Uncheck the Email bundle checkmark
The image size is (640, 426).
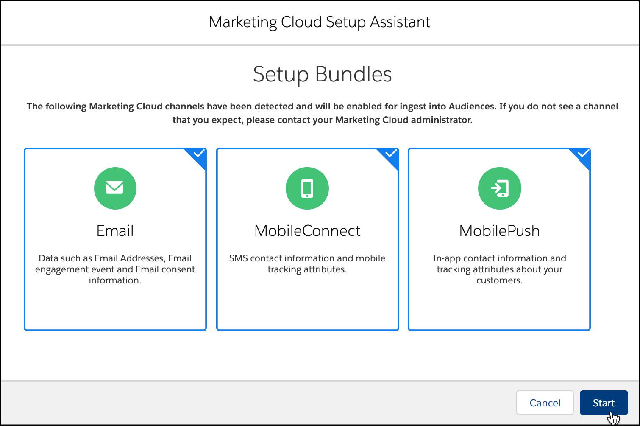pos(199,154)
